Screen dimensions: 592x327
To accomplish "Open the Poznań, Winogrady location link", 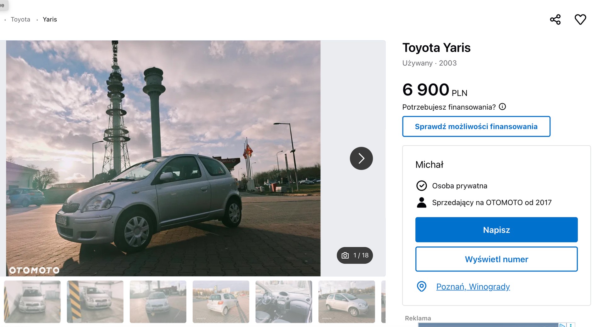I will 473,287.
